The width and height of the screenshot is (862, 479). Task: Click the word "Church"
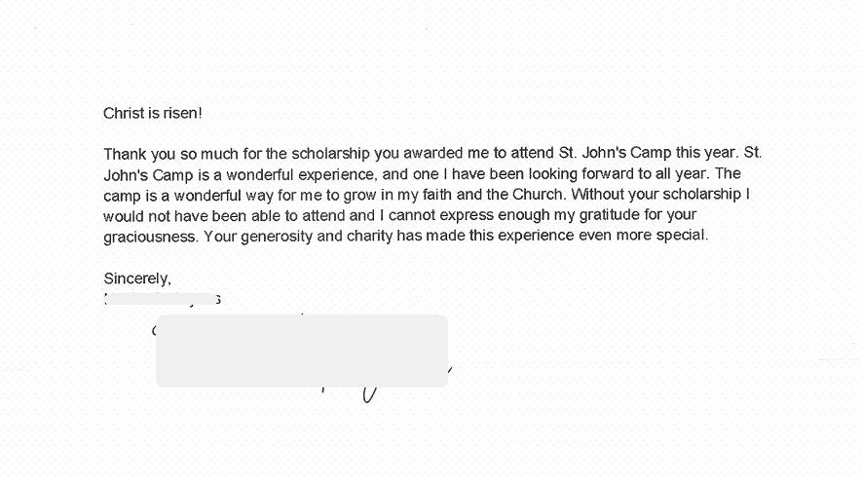click(538, 195)
